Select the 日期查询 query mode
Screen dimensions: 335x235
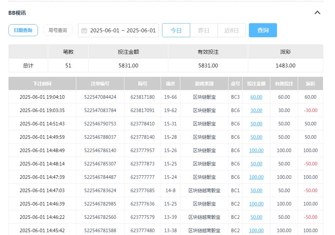pyautogui.click(x=23, y=30)
